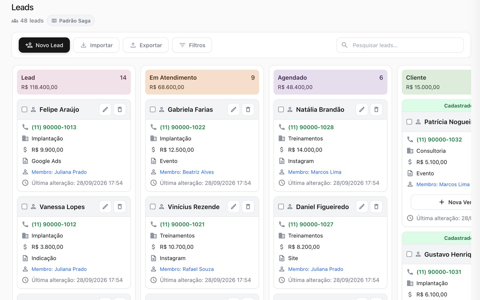Select Felipe Araújo lead checkbox
Viewport: 480px width, 300px height.
[x=25, y=109]
